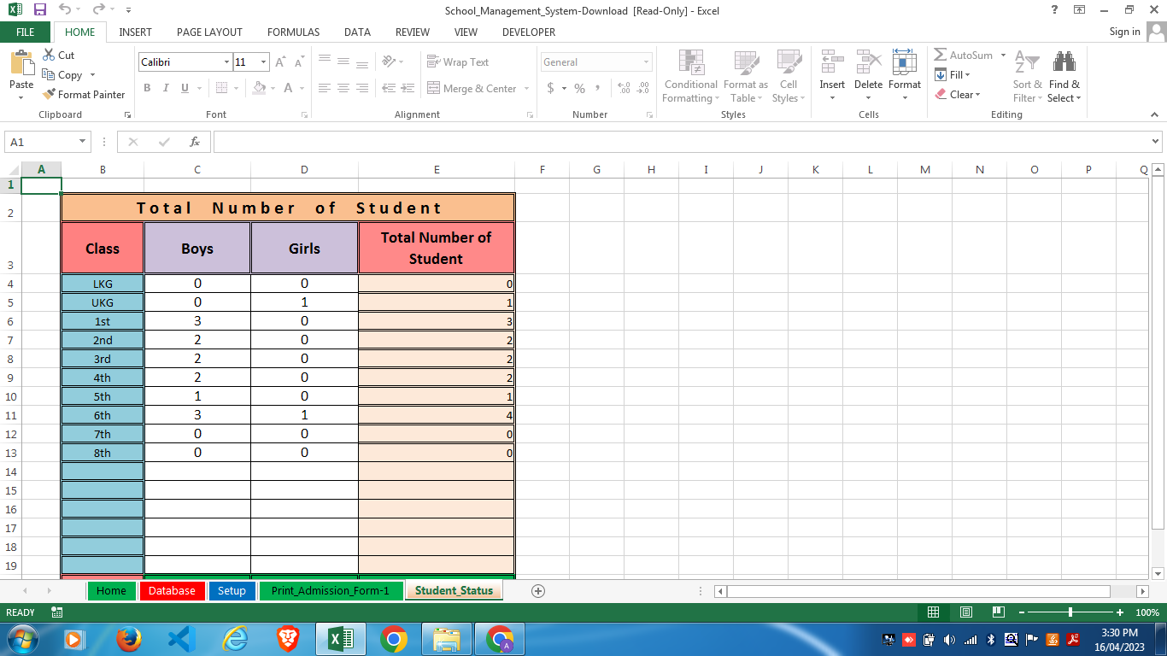Switch to the Database sheet tab

tap(172, 591)
